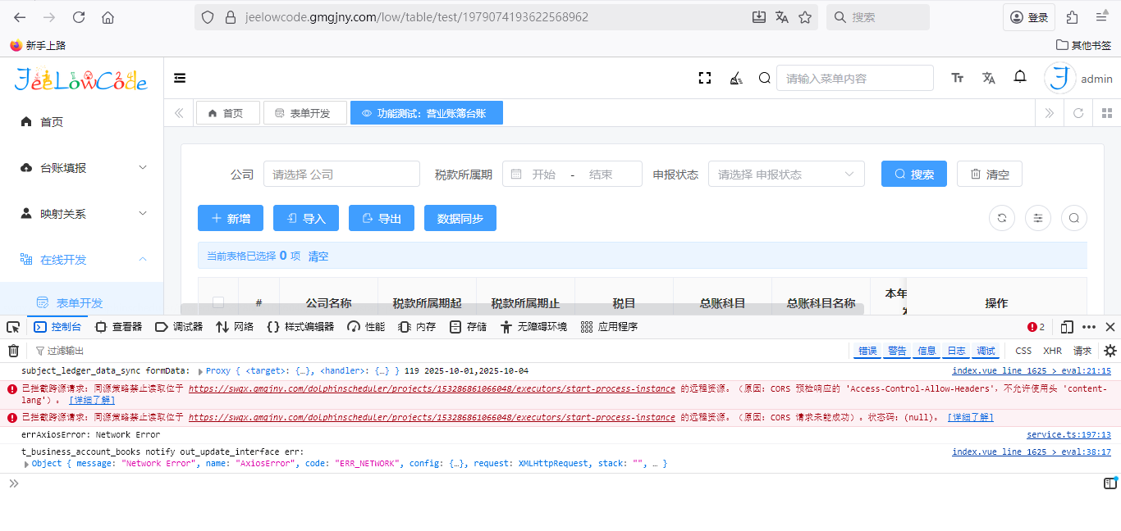Viewport: 1121px width, 531px height.
Task: Open notifications via the bell icon
Action: pos(1020,77)
